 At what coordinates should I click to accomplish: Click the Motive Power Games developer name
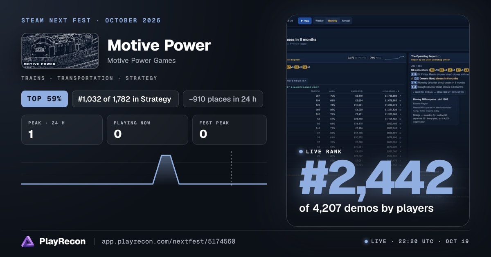[x=142, y=61]
